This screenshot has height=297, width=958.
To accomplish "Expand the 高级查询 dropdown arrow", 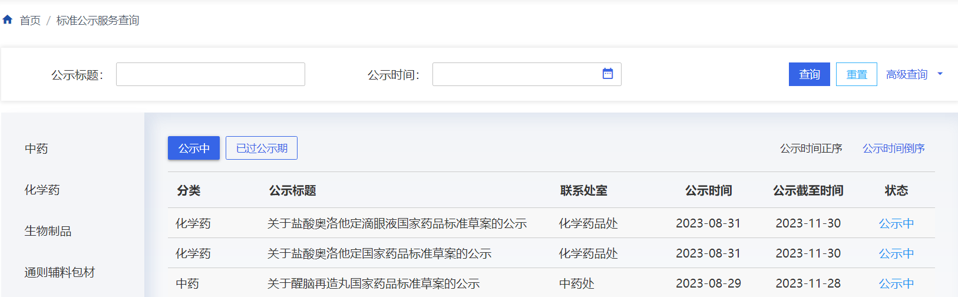I will click(940, 74).
